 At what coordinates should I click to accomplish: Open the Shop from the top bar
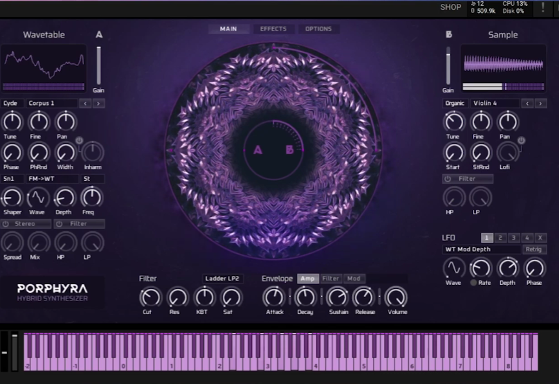(x=450, y=7)
